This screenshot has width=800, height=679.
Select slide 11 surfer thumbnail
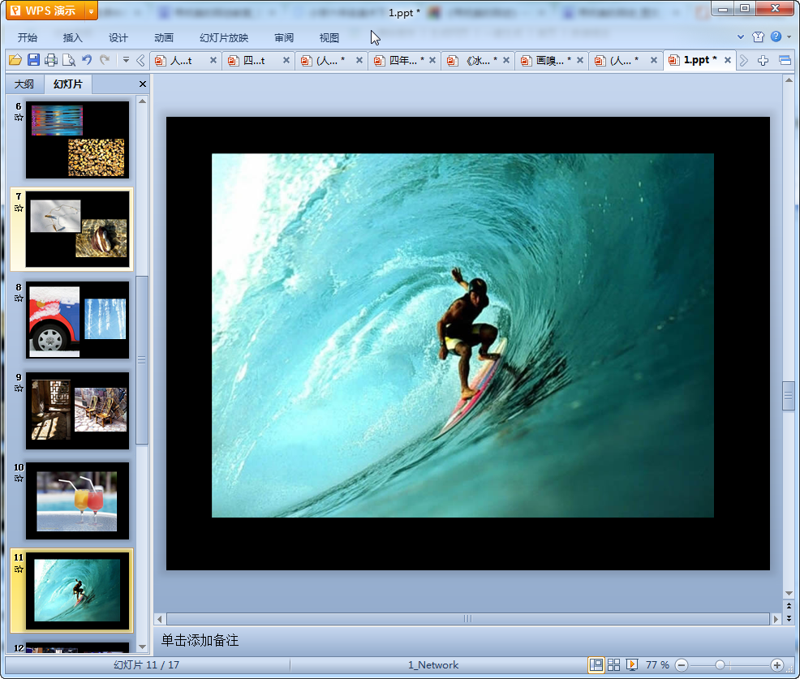(78, 591)
